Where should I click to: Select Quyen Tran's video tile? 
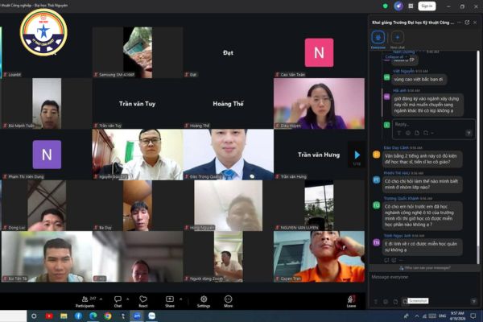click(319, 256)
